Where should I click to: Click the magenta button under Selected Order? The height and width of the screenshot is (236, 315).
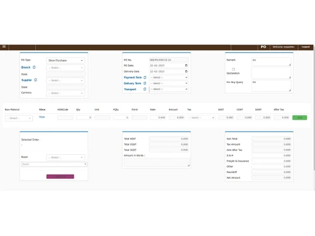pos(60,177)
